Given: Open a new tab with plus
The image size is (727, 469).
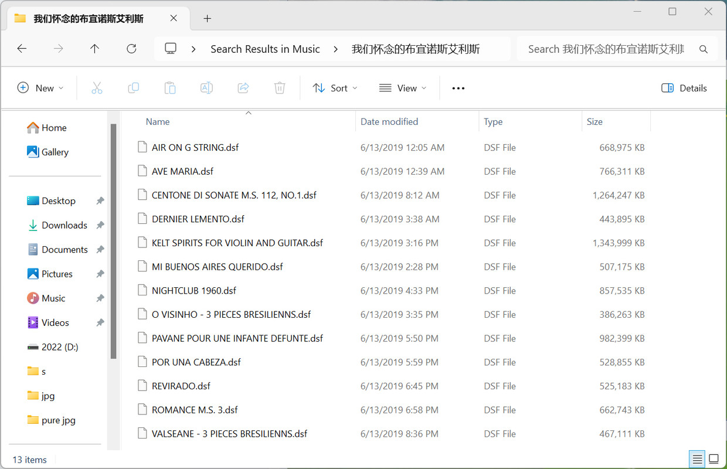Looking at the screenshot, I should [207, 18].
